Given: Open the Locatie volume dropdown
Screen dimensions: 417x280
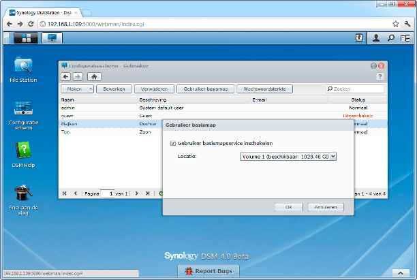Looking at the screenshot, I should [x=288, y=157].
